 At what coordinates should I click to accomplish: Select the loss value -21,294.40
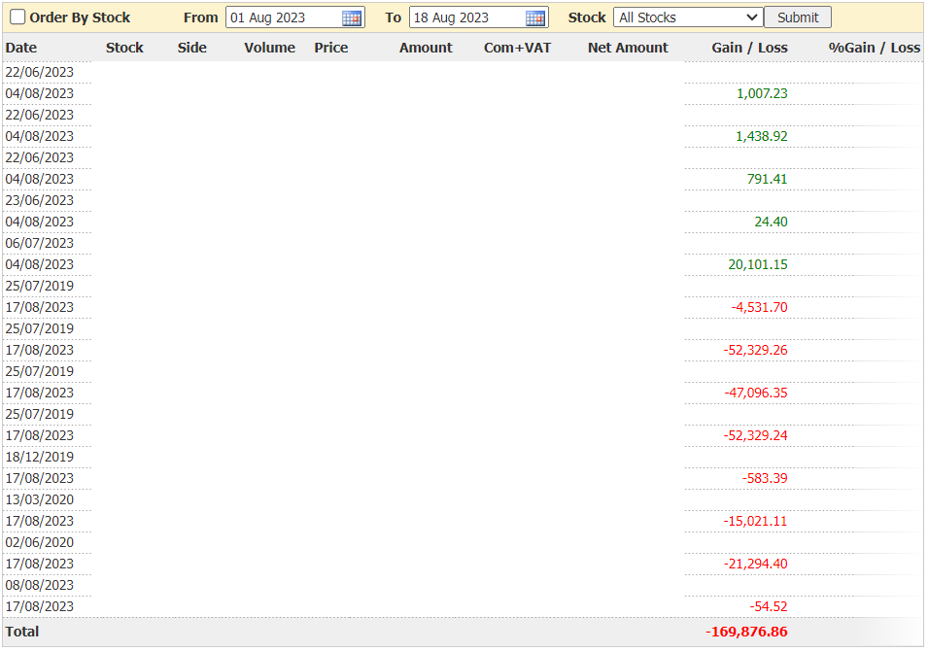(756, 564)
